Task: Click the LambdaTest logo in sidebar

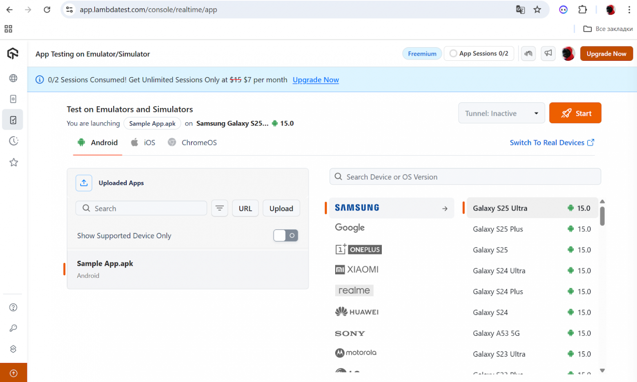Action: [x=13, y=53]
